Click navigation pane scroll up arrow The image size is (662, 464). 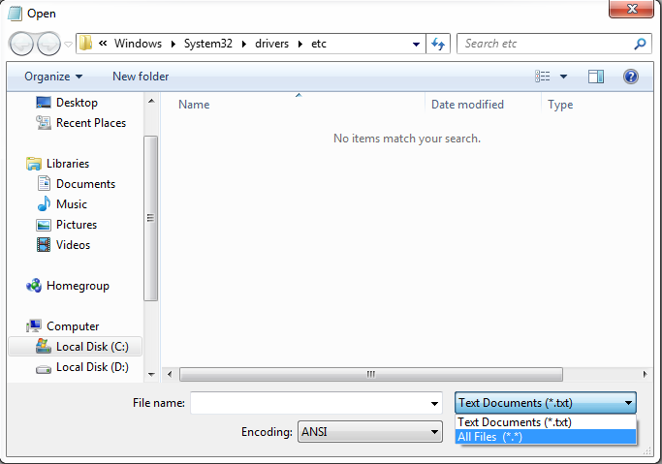(151, 102)
